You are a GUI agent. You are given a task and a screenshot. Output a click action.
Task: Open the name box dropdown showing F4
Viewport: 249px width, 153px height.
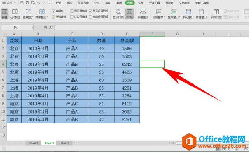pyautogui.click(x=33, y=28)
